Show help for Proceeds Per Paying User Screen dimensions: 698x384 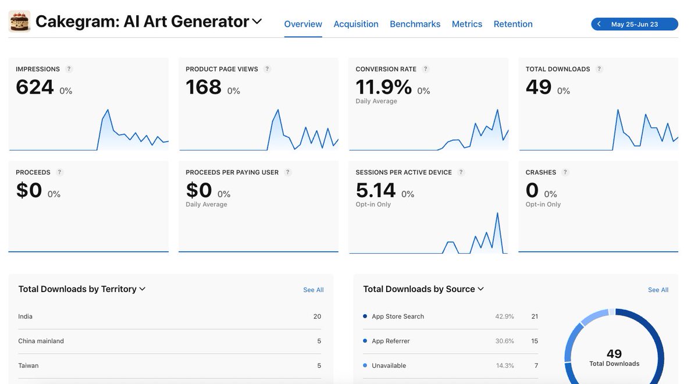coord(287,172)
